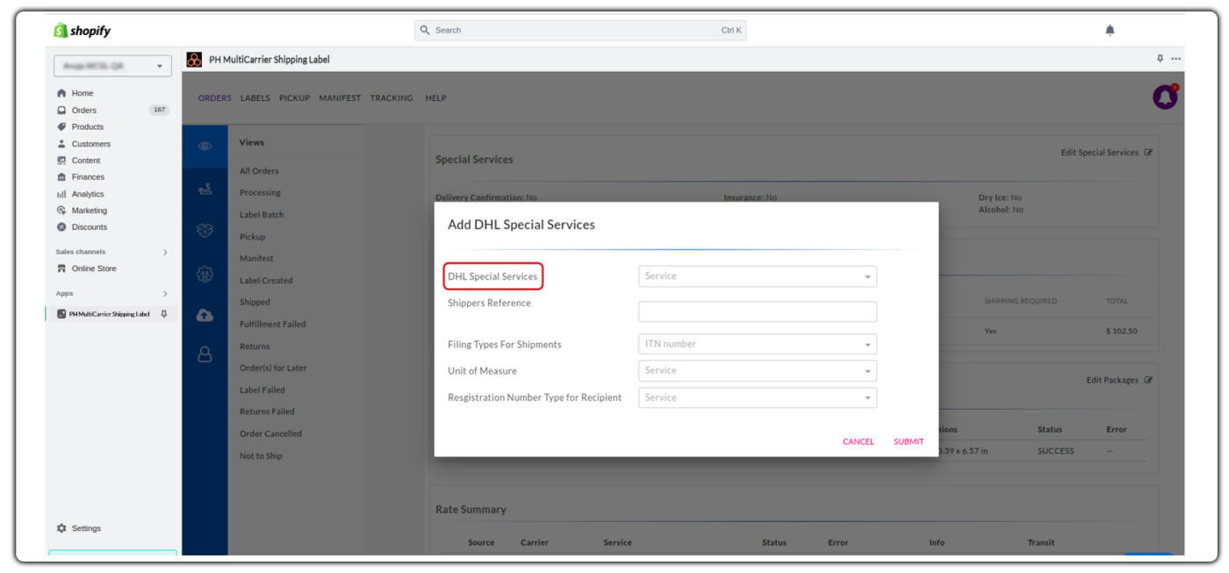The width and height of the screenshot is (1229, 573).
Task: Click the Customers person icon
Action: click(61, 143)
